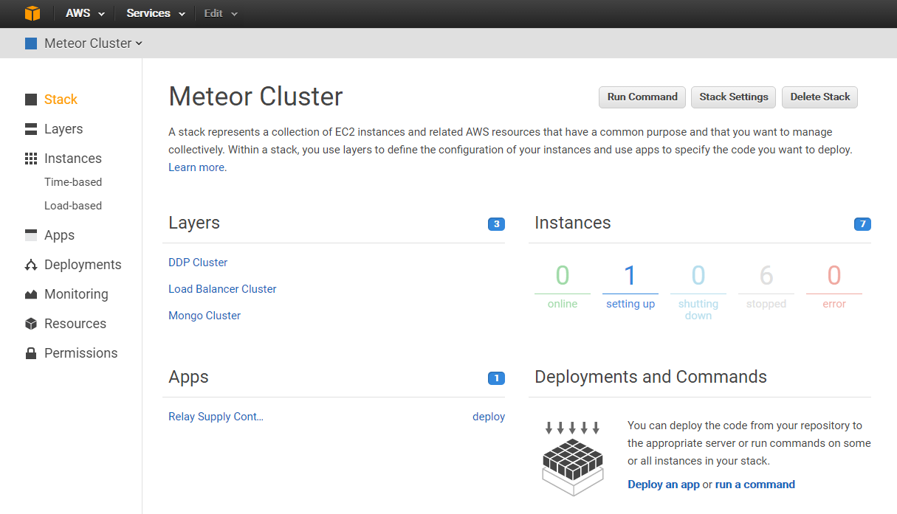The height and width of the screenshot is (514, 897).
Task: Open Monitoring in the sidebar
Action: click(x=76, y=294)
